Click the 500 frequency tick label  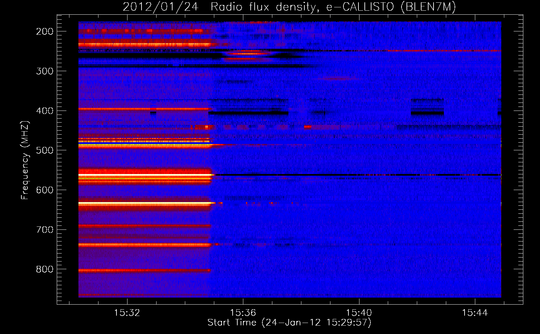pyautogui.click(x=45, y=150)
